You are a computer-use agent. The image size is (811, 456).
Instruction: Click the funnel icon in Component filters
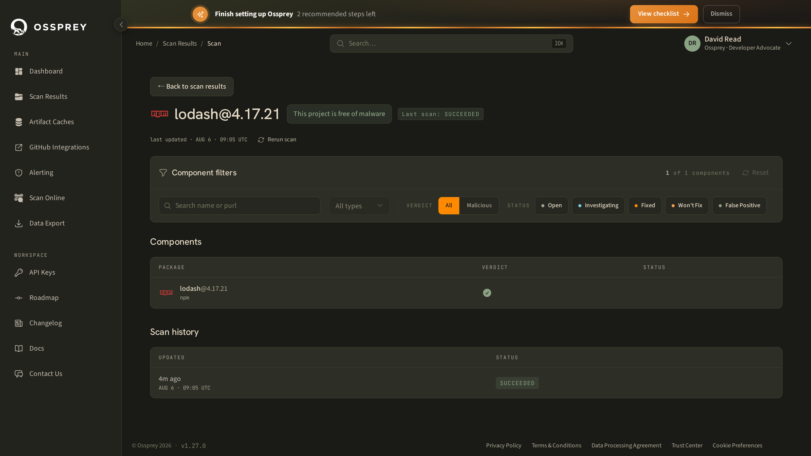[x=163, y=173]
